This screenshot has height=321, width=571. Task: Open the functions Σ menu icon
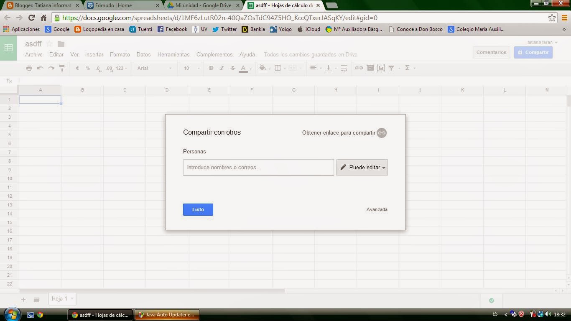[x=407, y=68]
